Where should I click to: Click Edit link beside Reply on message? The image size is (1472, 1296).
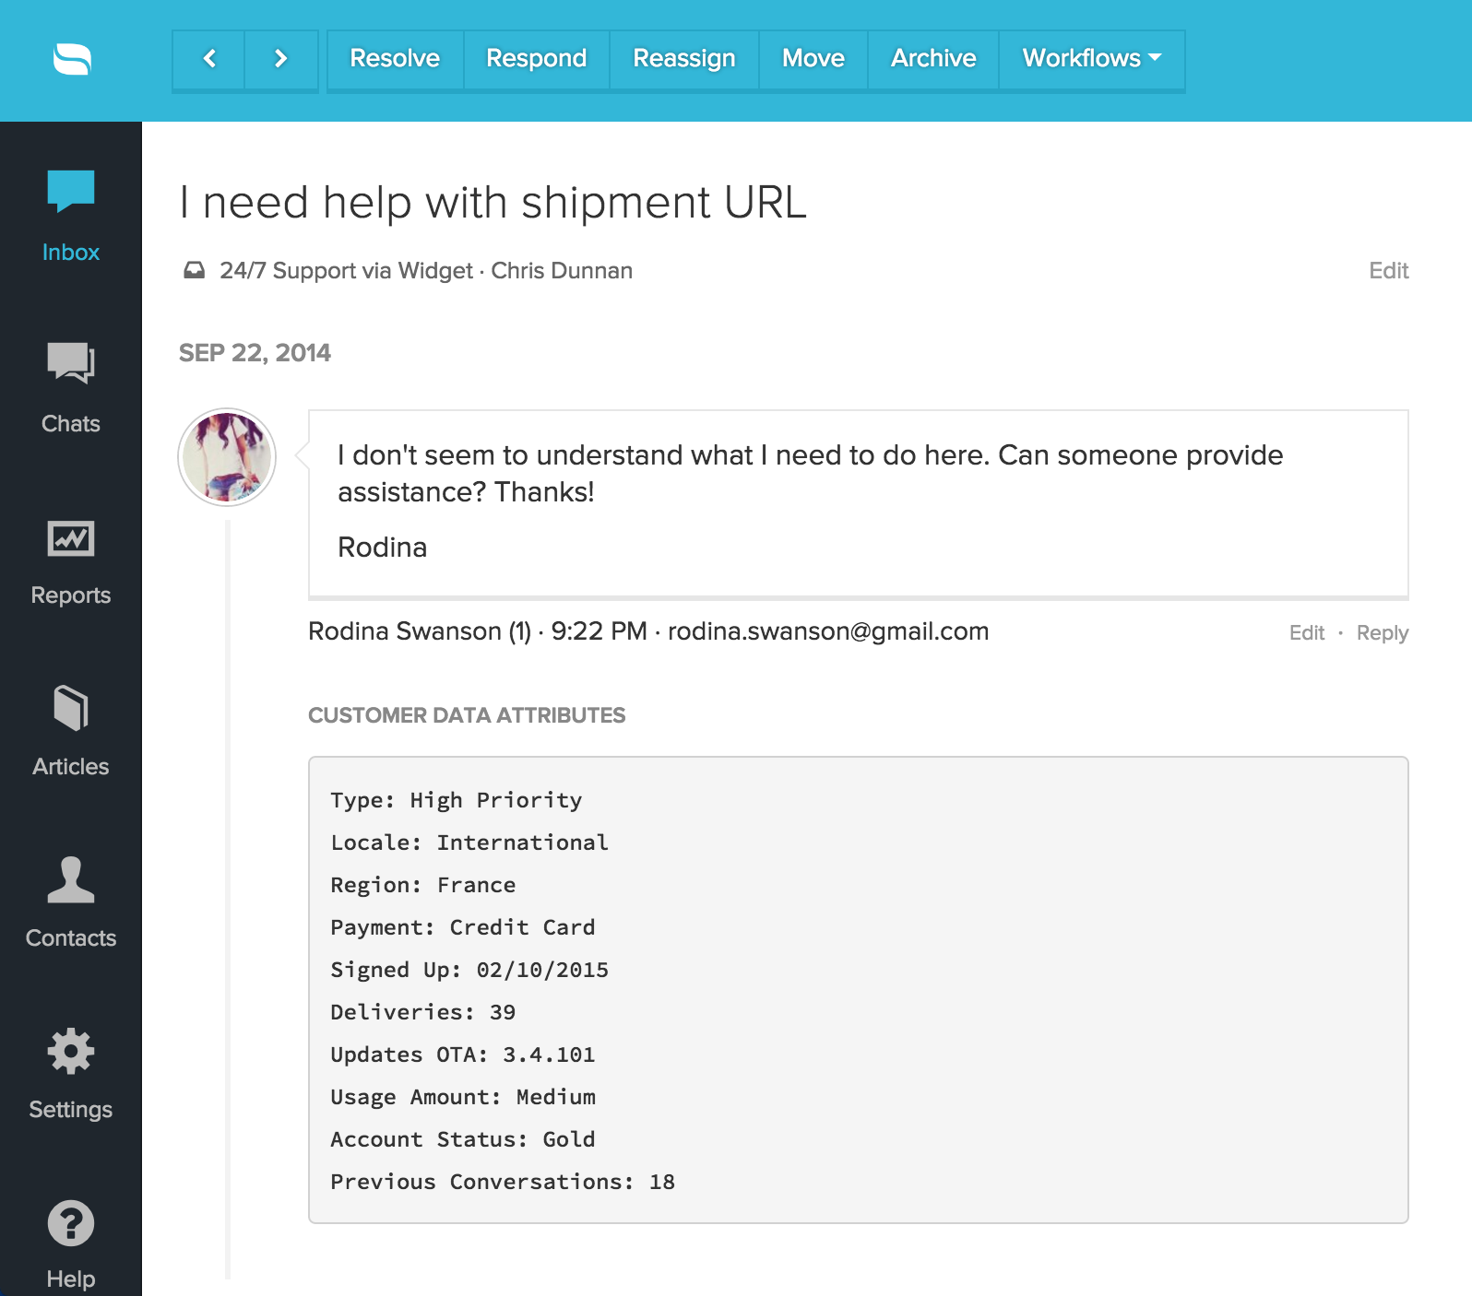(x=1306, y=633)
